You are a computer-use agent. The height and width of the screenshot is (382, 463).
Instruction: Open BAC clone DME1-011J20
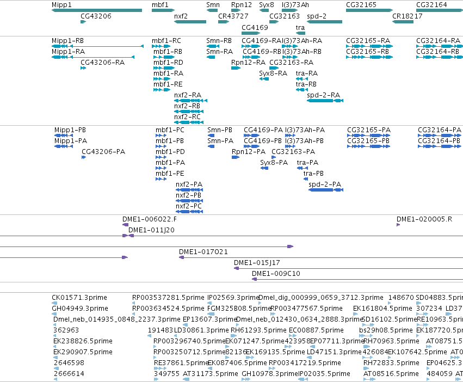(x=295, y=236)
